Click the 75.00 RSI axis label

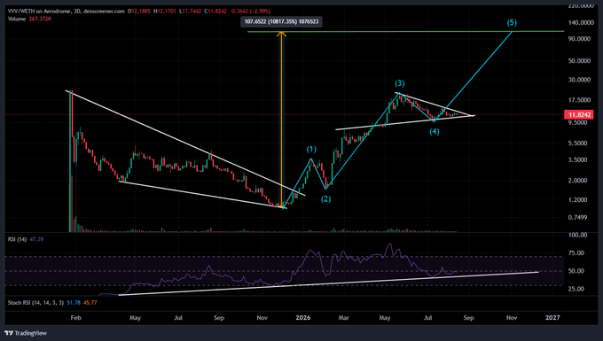tap(577, 253)
